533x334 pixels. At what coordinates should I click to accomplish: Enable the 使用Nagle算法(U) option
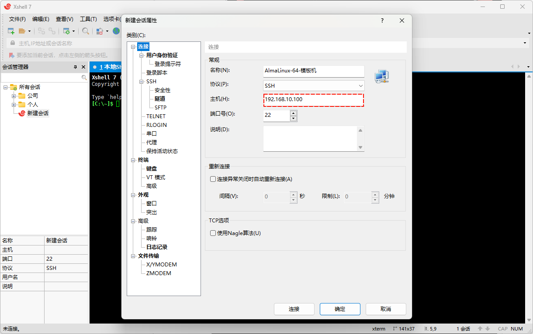pyautogui.click(x=213, y=233)
